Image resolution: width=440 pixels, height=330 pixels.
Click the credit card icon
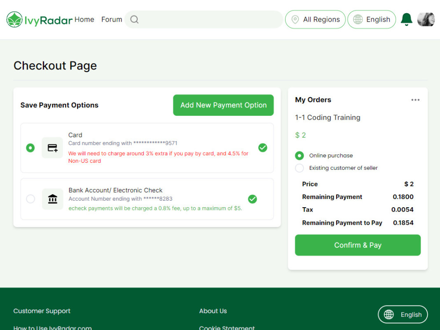coord(52,148)
